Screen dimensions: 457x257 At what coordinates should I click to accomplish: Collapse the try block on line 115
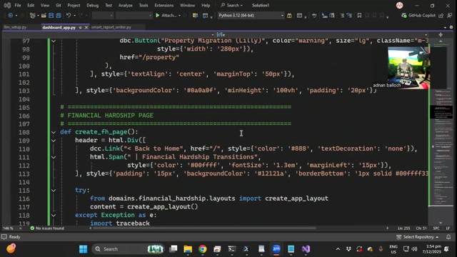pos(54,191)
